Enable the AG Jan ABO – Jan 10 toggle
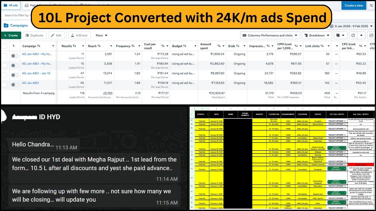 [x=15, y=75]
